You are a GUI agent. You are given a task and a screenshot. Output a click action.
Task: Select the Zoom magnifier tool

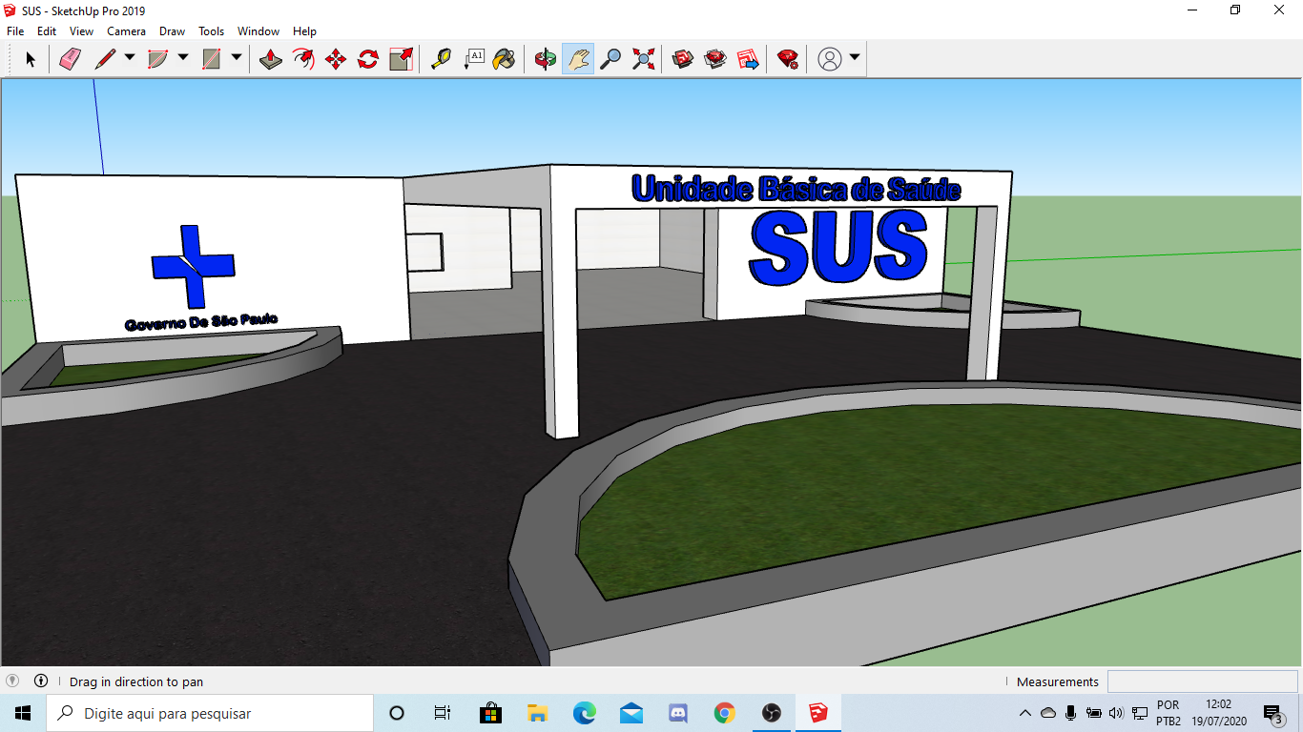click(610, 59)
